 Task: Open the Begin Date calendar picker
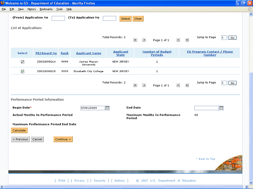click(x=108, y=108)
